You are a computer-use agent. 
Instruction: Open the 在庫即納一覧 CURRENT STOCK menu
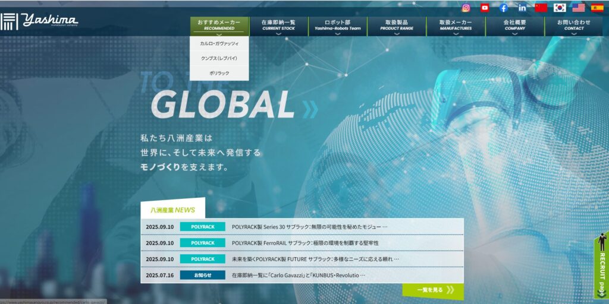point(278,26)
